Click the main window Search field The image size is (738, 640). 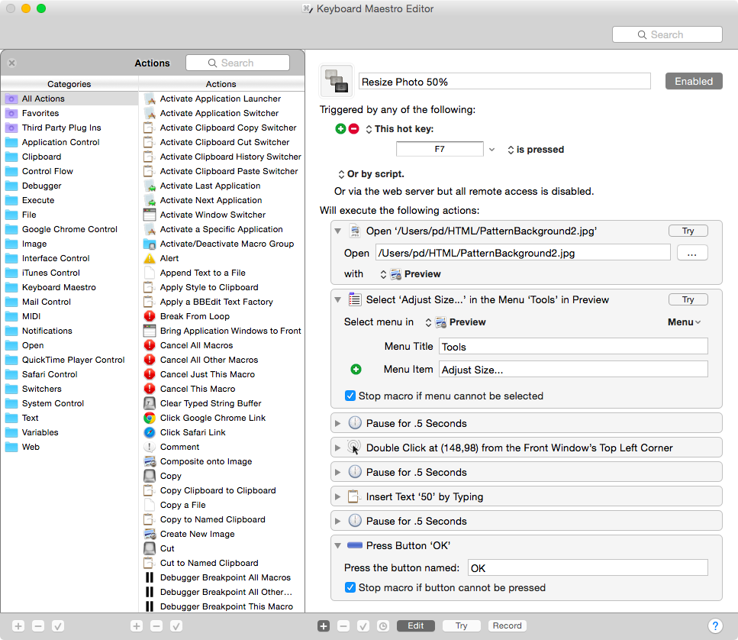(667, 34)
